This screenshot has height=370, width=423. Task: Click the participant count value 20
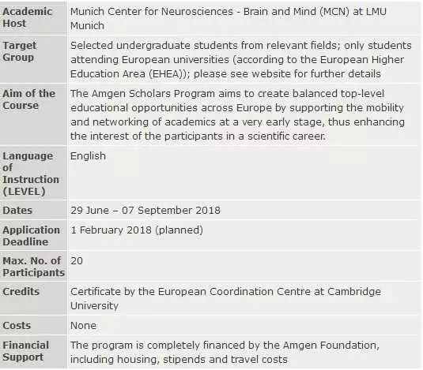point(77,261)
